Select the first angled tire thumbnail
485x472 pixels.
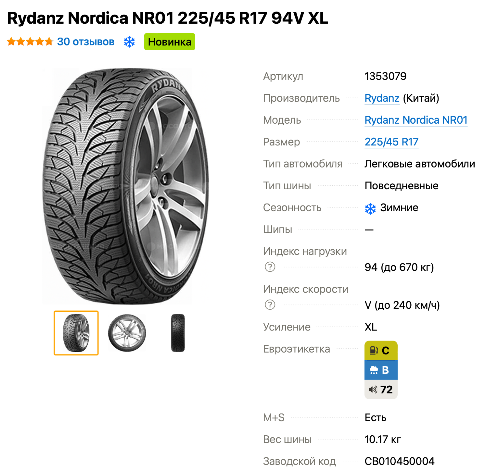76,333
